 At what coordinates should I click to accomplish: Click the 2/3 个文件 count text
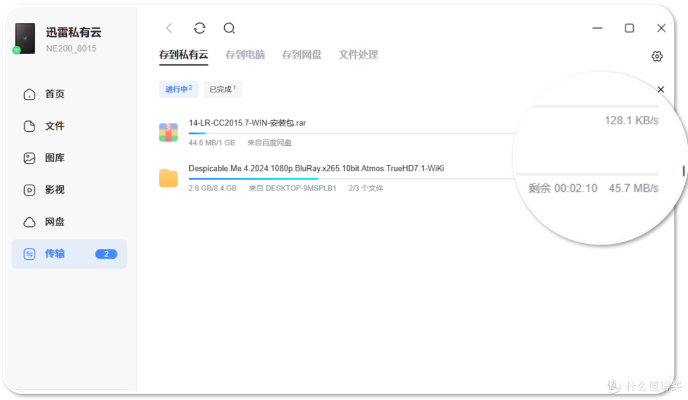point(366,189)
